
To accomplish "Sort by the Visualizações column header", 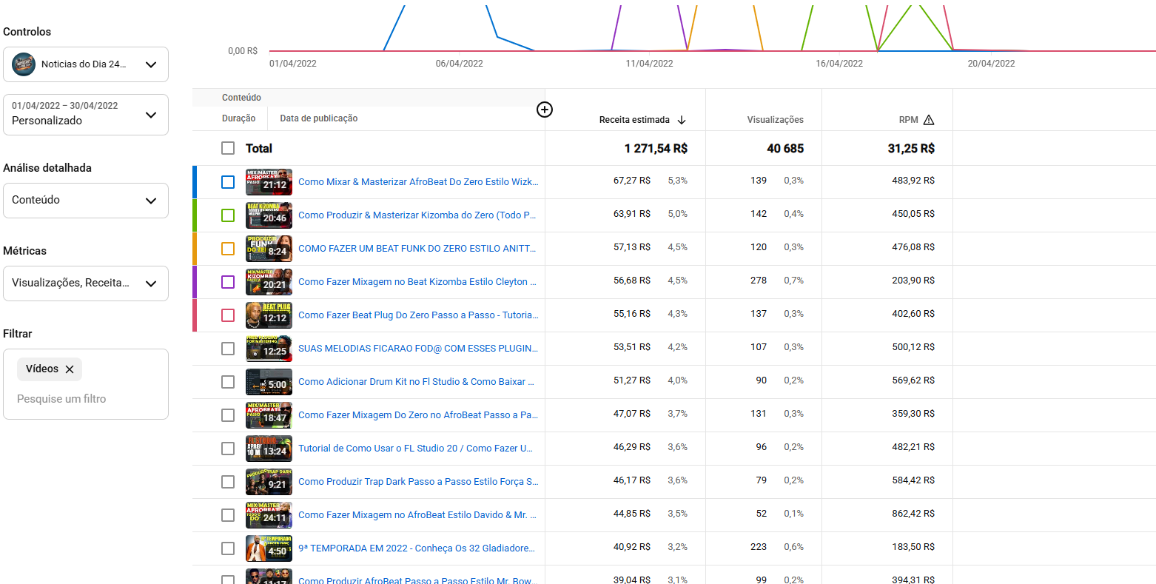I will pyautogui.click(x=775, y=120).
